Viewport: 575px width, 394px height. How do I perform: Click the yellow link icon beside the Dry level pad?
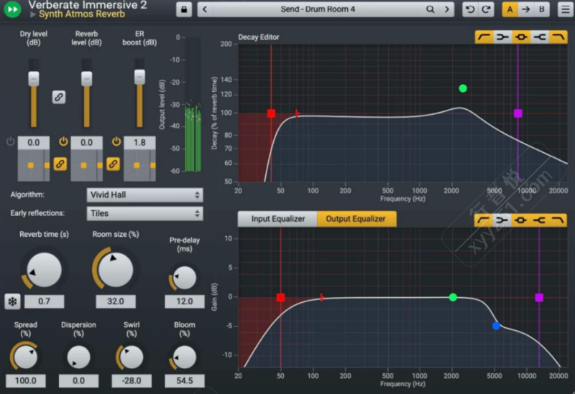[x=60, y=164]
